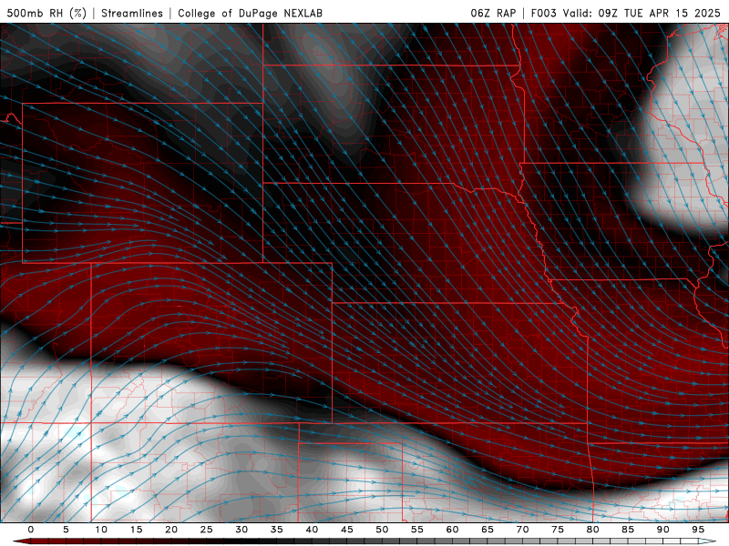
Task: Click "College of DuPage NEXLAB" header text
Action: [250, 13]
